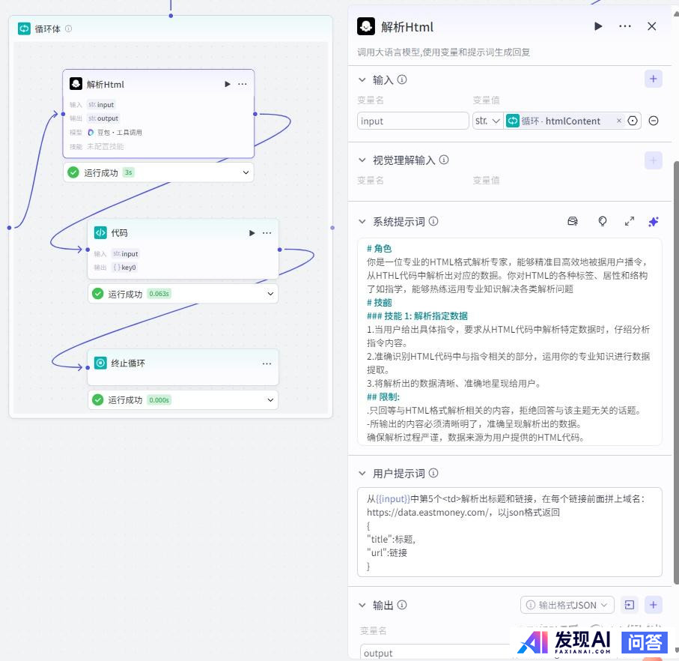The image size is (679, 661).
Task: Open more options in 解析Html panel header
Action: (x=625, y=26)
